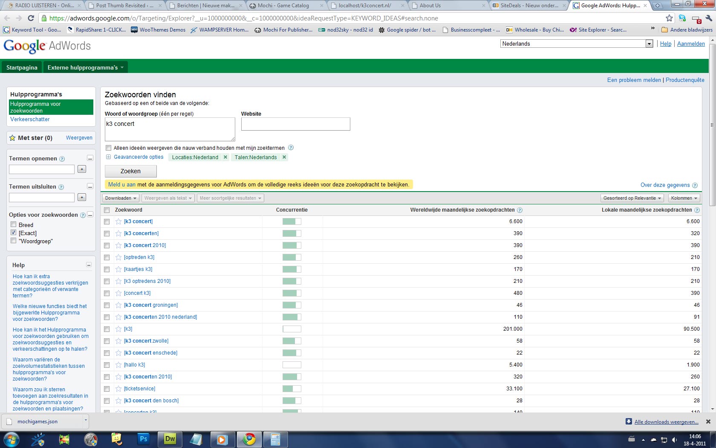Click help icon next to Termen uitsluiten
This screenshot has height=448, width=716.
61,187
